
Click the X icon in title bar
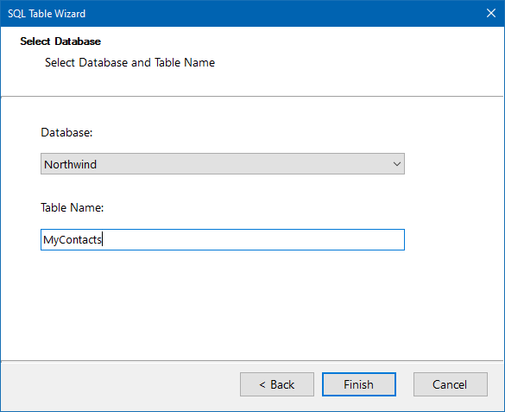pyautogui.click(x=491, y=13)
